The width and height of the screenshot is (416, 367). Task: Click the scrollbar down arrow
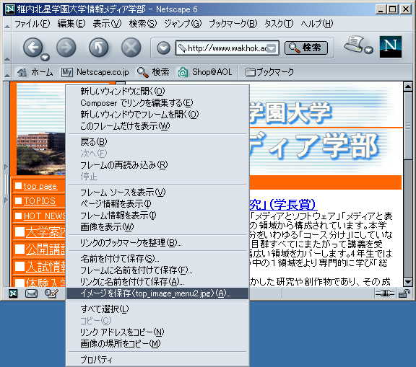pyautogui.click(x=408, y=281)
